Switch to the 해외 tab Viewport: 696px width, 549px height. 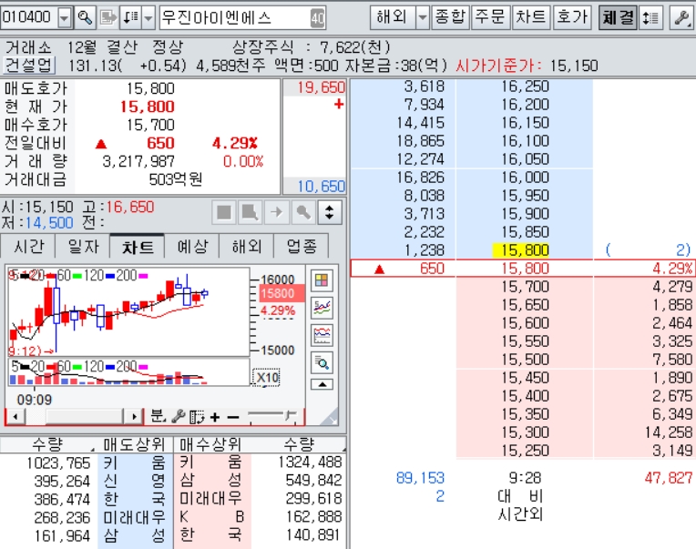[x=246, y=246]
